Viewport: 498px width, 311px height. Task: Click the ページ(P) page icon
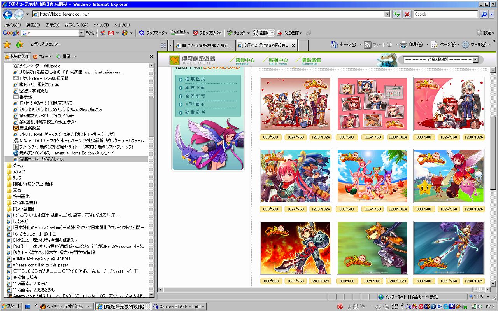pyautogui.click(x=435, y=44)
